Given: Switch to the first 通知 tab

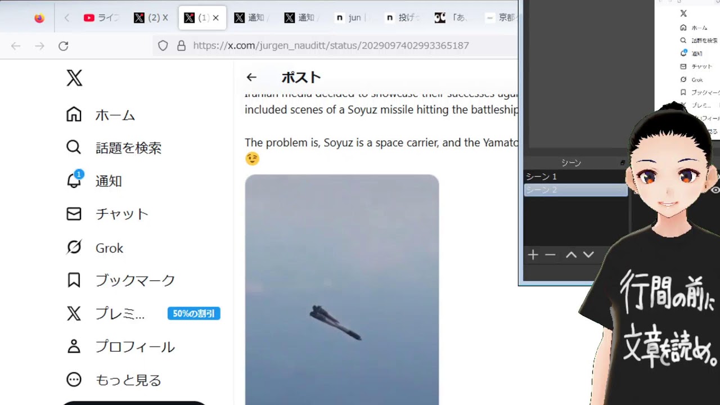Looking at the screenshot, I should tap(251, 18).
